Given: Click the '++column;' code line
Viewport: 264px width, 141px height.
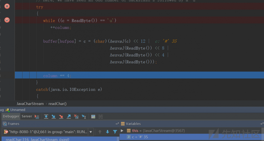Looking at the screenshot, I should point(61,28).
